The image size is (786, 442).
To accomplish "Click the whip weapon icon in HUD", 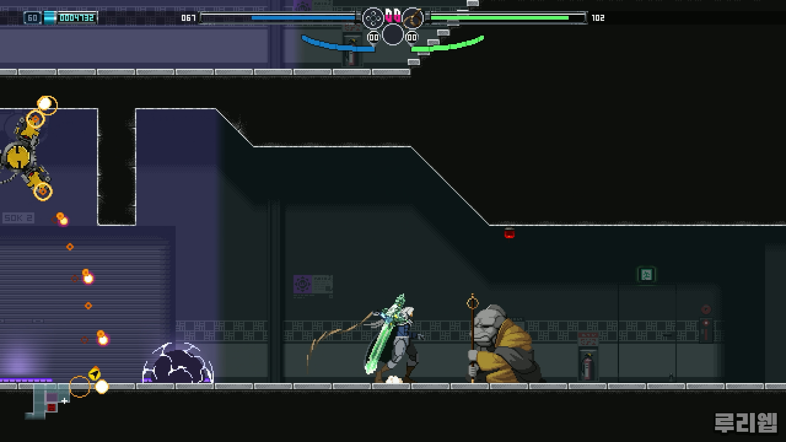I will point(412,18).
